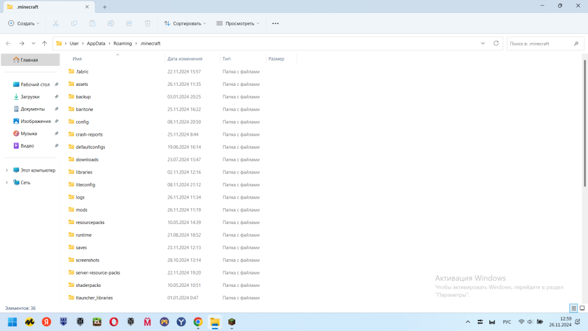Click AppData in the breadcrumb path
Screen dimensions: 588x331
[x=96, y=44]
